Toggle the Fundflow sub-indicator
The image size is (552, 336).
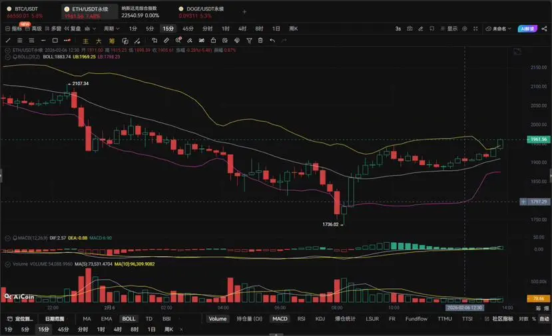[x=416, y=319]
